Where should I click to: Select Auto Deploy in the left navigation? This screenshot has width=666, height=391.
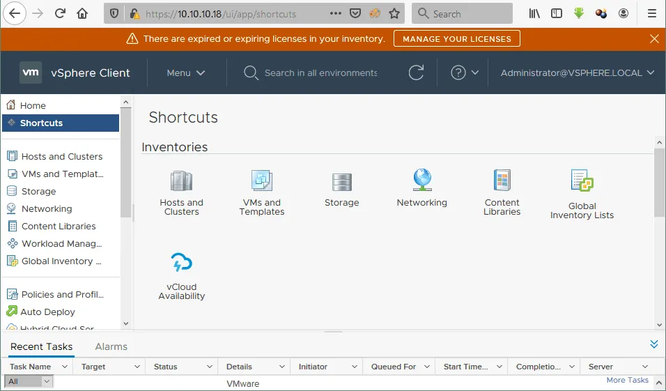coord(47,312)
